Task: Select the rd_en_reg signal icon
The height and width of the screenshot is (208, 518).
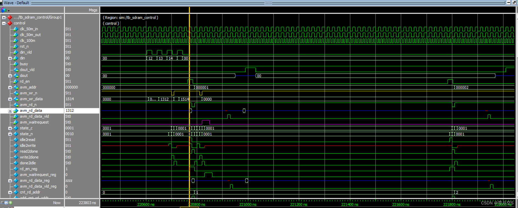Action: (16, 169)
